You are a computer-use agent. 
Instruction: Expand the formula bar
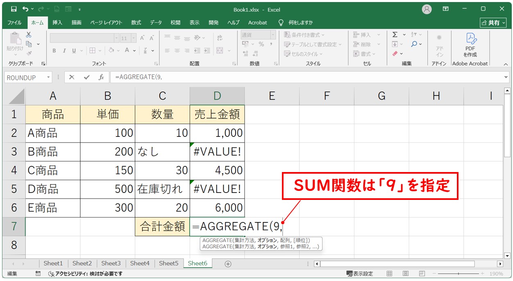click(x=506, y=77)
